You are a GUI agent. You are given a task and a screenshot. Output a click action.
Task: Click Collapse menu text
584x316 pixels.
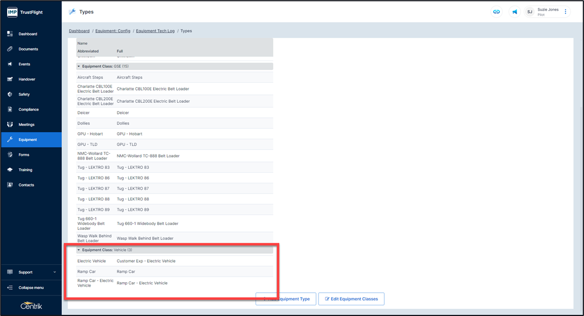(x=31, y=288)
